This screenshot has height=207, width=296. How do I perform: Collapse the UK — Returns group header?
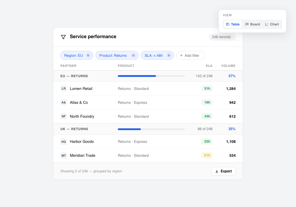click(148, 129)
